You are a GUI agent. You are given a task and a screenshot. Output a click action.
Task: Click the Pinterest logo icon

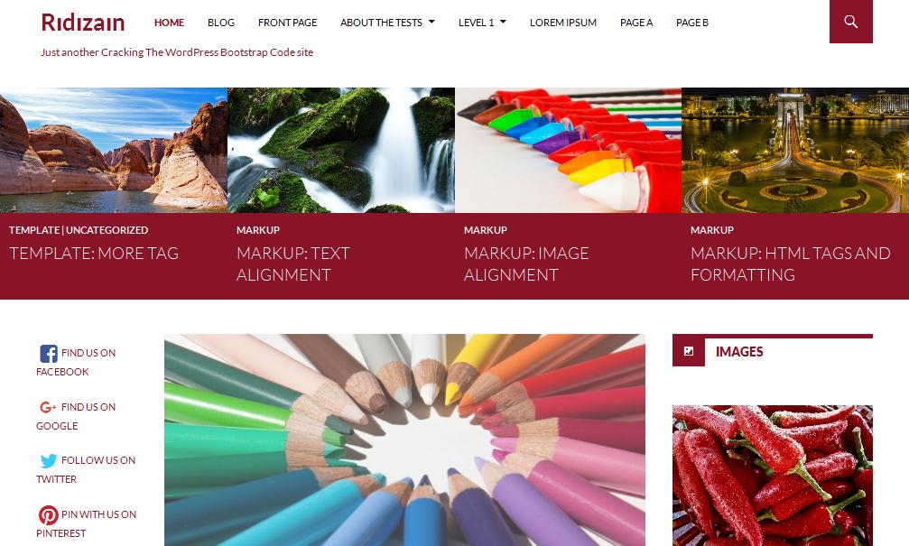click(49, 514)
